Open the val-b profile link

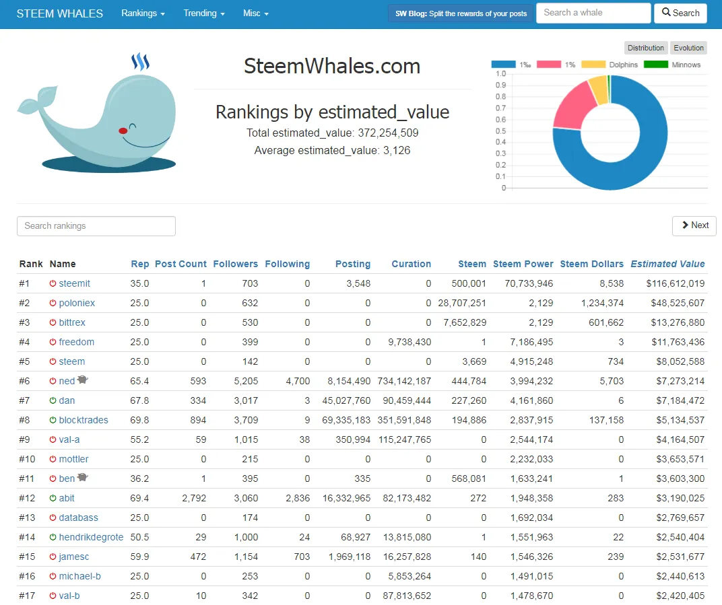pyautogui.click(x=69, y=596)
